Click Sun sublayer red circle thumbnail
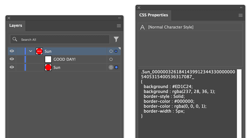Screen dimensions: 251x138 pyautogui.click(x=48, y=67)
